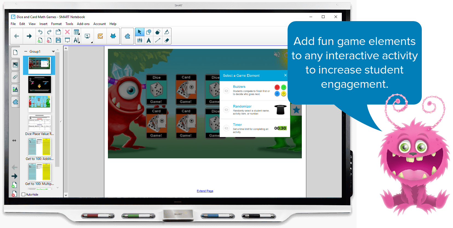The width and height of the screenshot is (453, 228).
Task: Insert a table using the table icon
Action: tap(76, 32)
